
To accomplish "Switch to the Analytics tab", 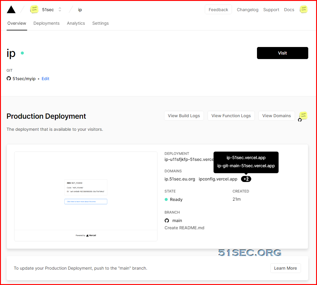I will pyautogui.click(x=76, y=23).
